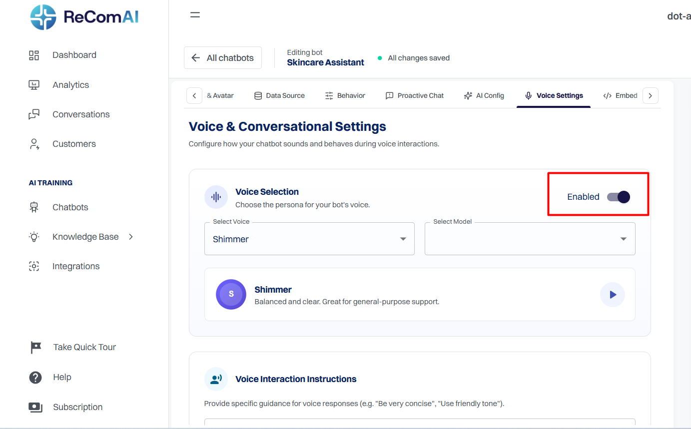Viewport: 691px width, 429px height.
Task: Click the Dashboard grid icon
Action: 34,55
